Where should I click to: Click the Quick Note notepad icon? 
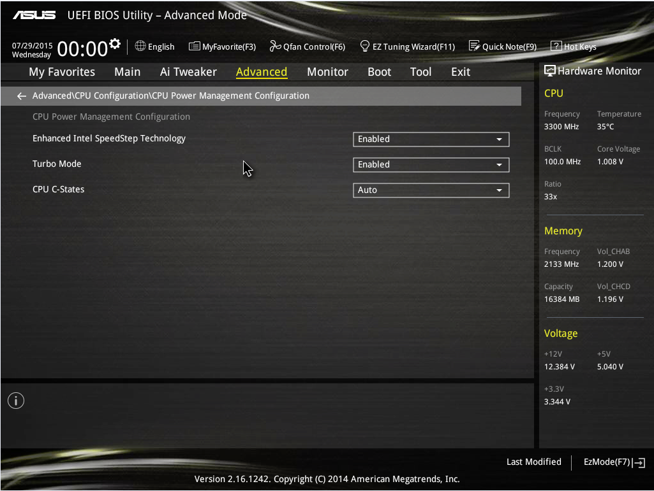coord(474,46)
